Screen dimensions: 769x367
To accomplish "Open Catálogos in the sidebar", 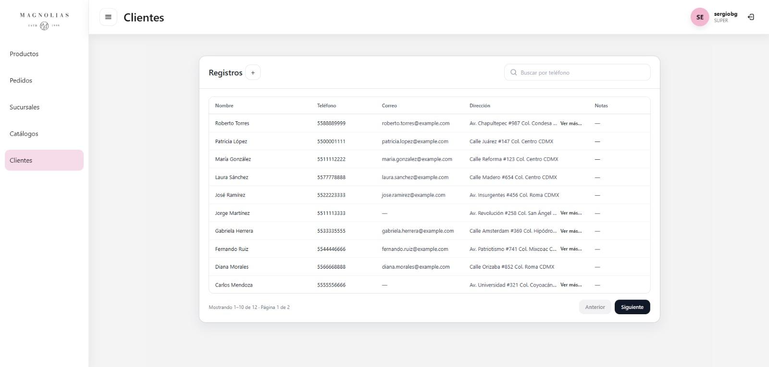I will 44,134.
